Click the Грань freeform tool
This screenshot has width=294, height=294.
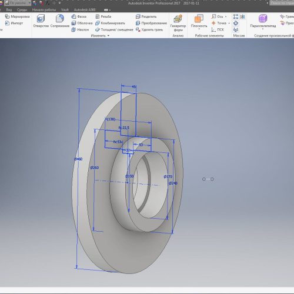(x=287, y=16)
